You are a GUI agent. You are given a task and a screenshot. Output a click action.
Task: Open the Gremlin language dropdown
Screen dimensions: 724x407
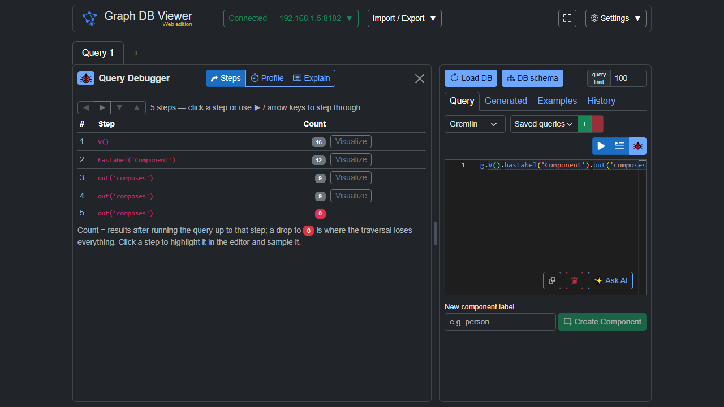(x=475, y=124)
